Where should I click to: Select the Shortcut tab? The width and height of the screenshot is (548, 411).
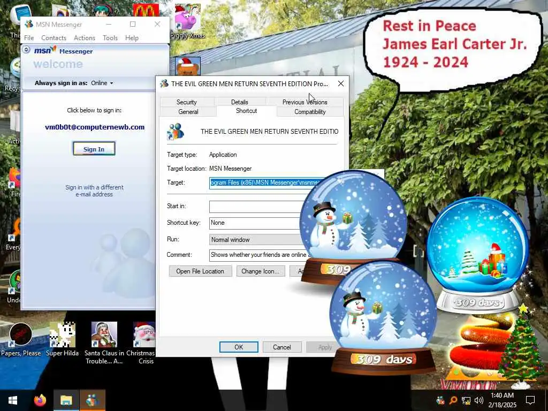pos(246,111)
